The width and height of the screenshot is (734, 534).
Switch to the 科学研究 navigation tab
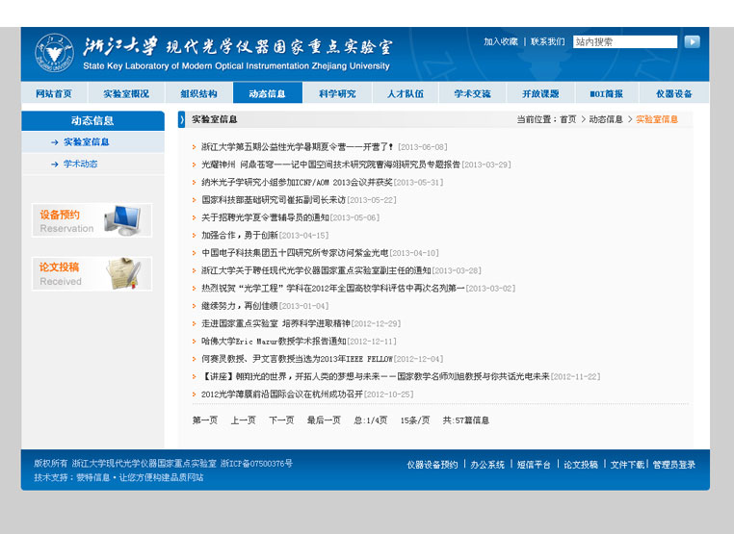pos(337,93)
